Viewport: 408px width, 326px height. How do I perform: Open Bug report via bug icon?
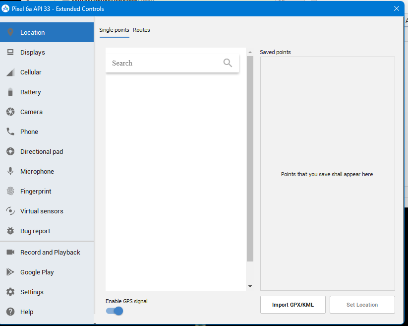(10, 231)
